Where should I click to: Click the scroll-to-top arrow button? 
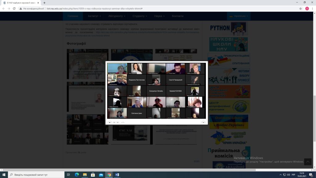pyautogui.click(x=308, y=162)
